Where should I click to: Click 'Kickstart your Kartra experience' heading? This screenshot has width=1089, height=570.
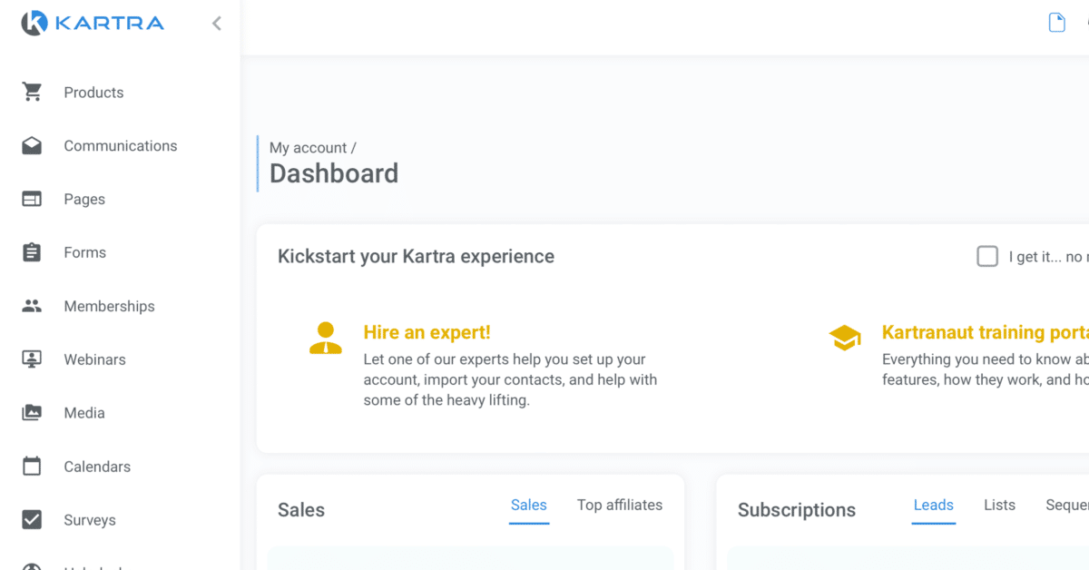(x=416, y=257)
